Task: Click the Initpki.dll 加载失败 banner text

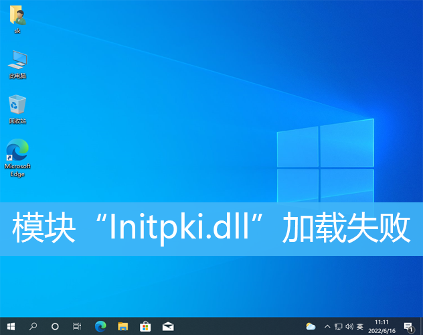Action: coord(211,229)
